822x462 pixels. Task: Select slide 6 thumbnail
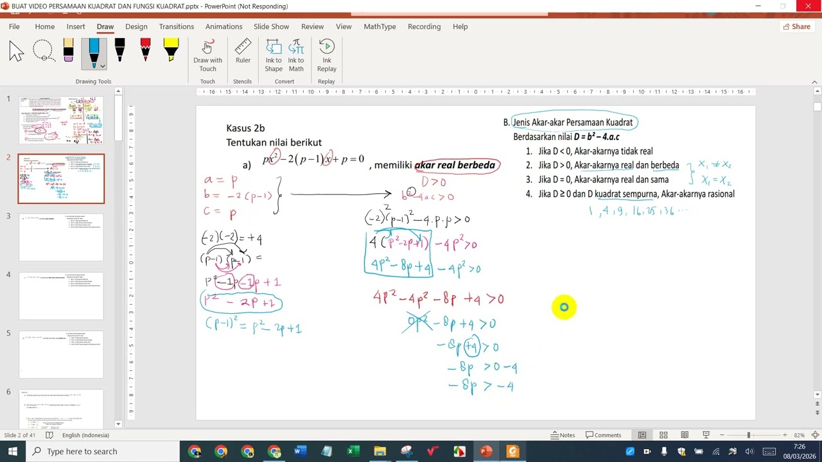[x=61, y=408]
